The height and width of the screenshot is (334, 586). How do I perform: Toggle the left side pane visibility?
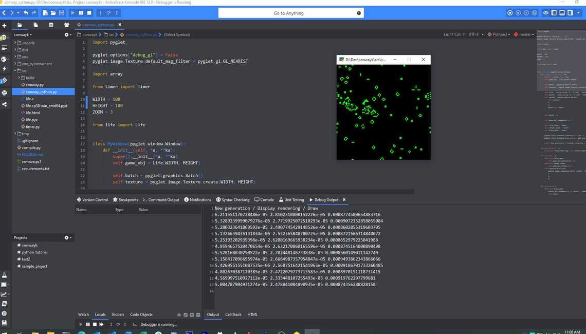click(x=554, y=13)
